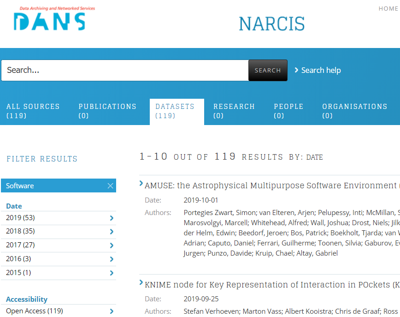Filter results by date 2016 (3)

click(x=59, y=259)
